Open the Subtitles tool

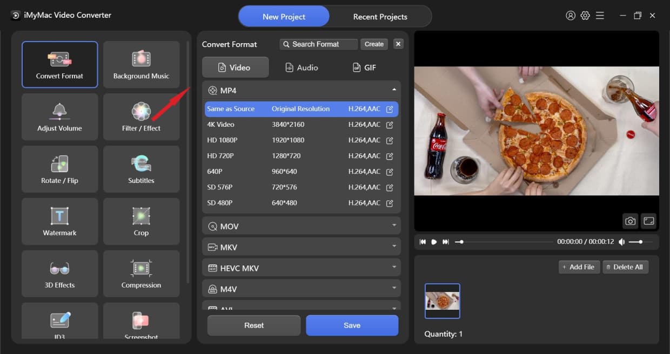(141, 169)
